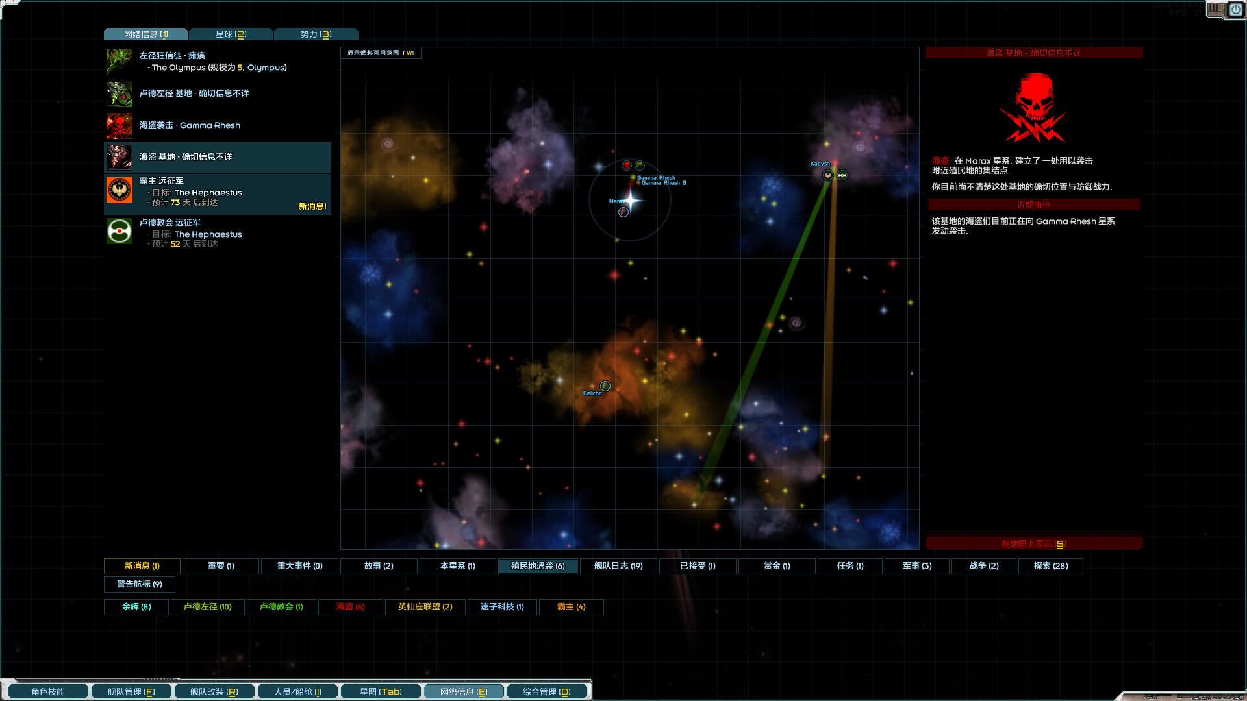Viewport: 1247px width, 701px height.
Task: Open the 星图 [Tab] screen
Action: pyautogui.click(x=381, y=692)
